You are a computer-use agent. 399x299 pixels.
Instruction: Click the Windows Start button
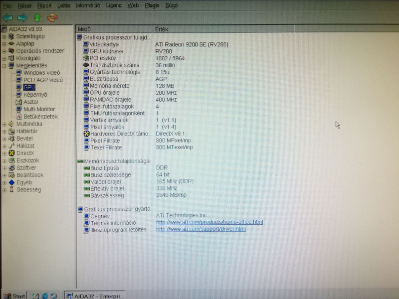tap(14, 296)
